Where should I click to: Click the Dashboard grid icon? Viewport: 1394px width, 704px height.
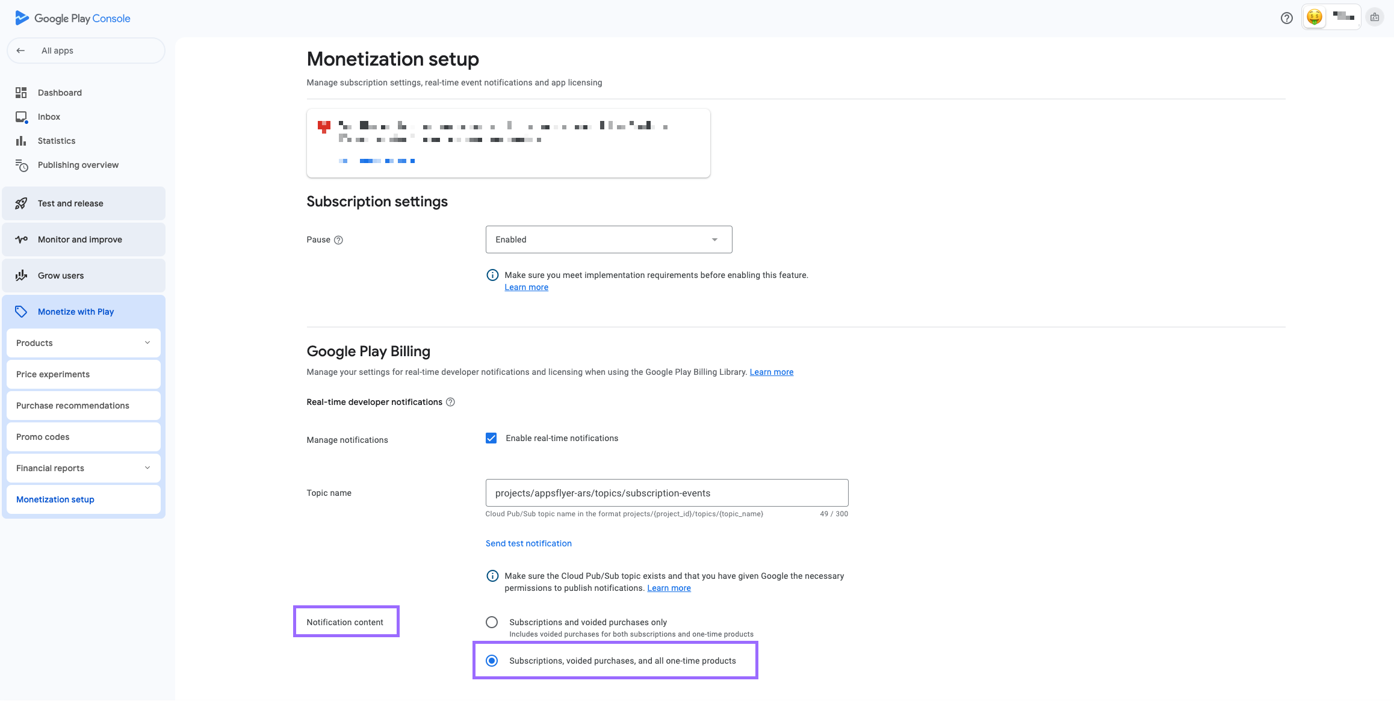coord(21,93)
